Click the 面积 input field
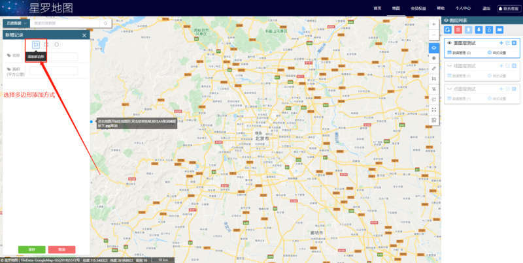Image resolution: width=523 pixels, height=263 pixels. [54, 70]
